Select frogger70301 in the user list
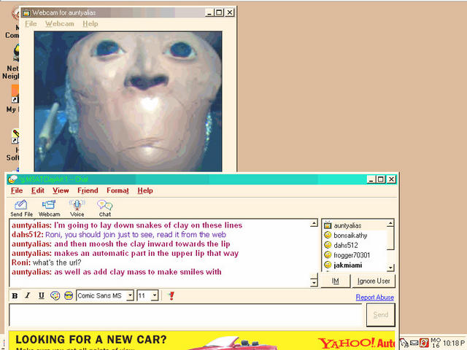Screen dimensions: 467x350 point(355,254)
